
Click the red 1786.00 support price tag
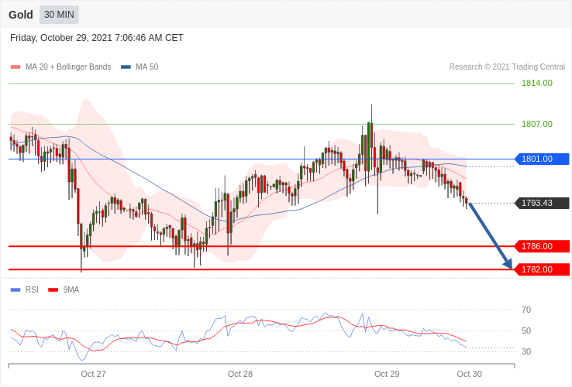pos(542,246)
